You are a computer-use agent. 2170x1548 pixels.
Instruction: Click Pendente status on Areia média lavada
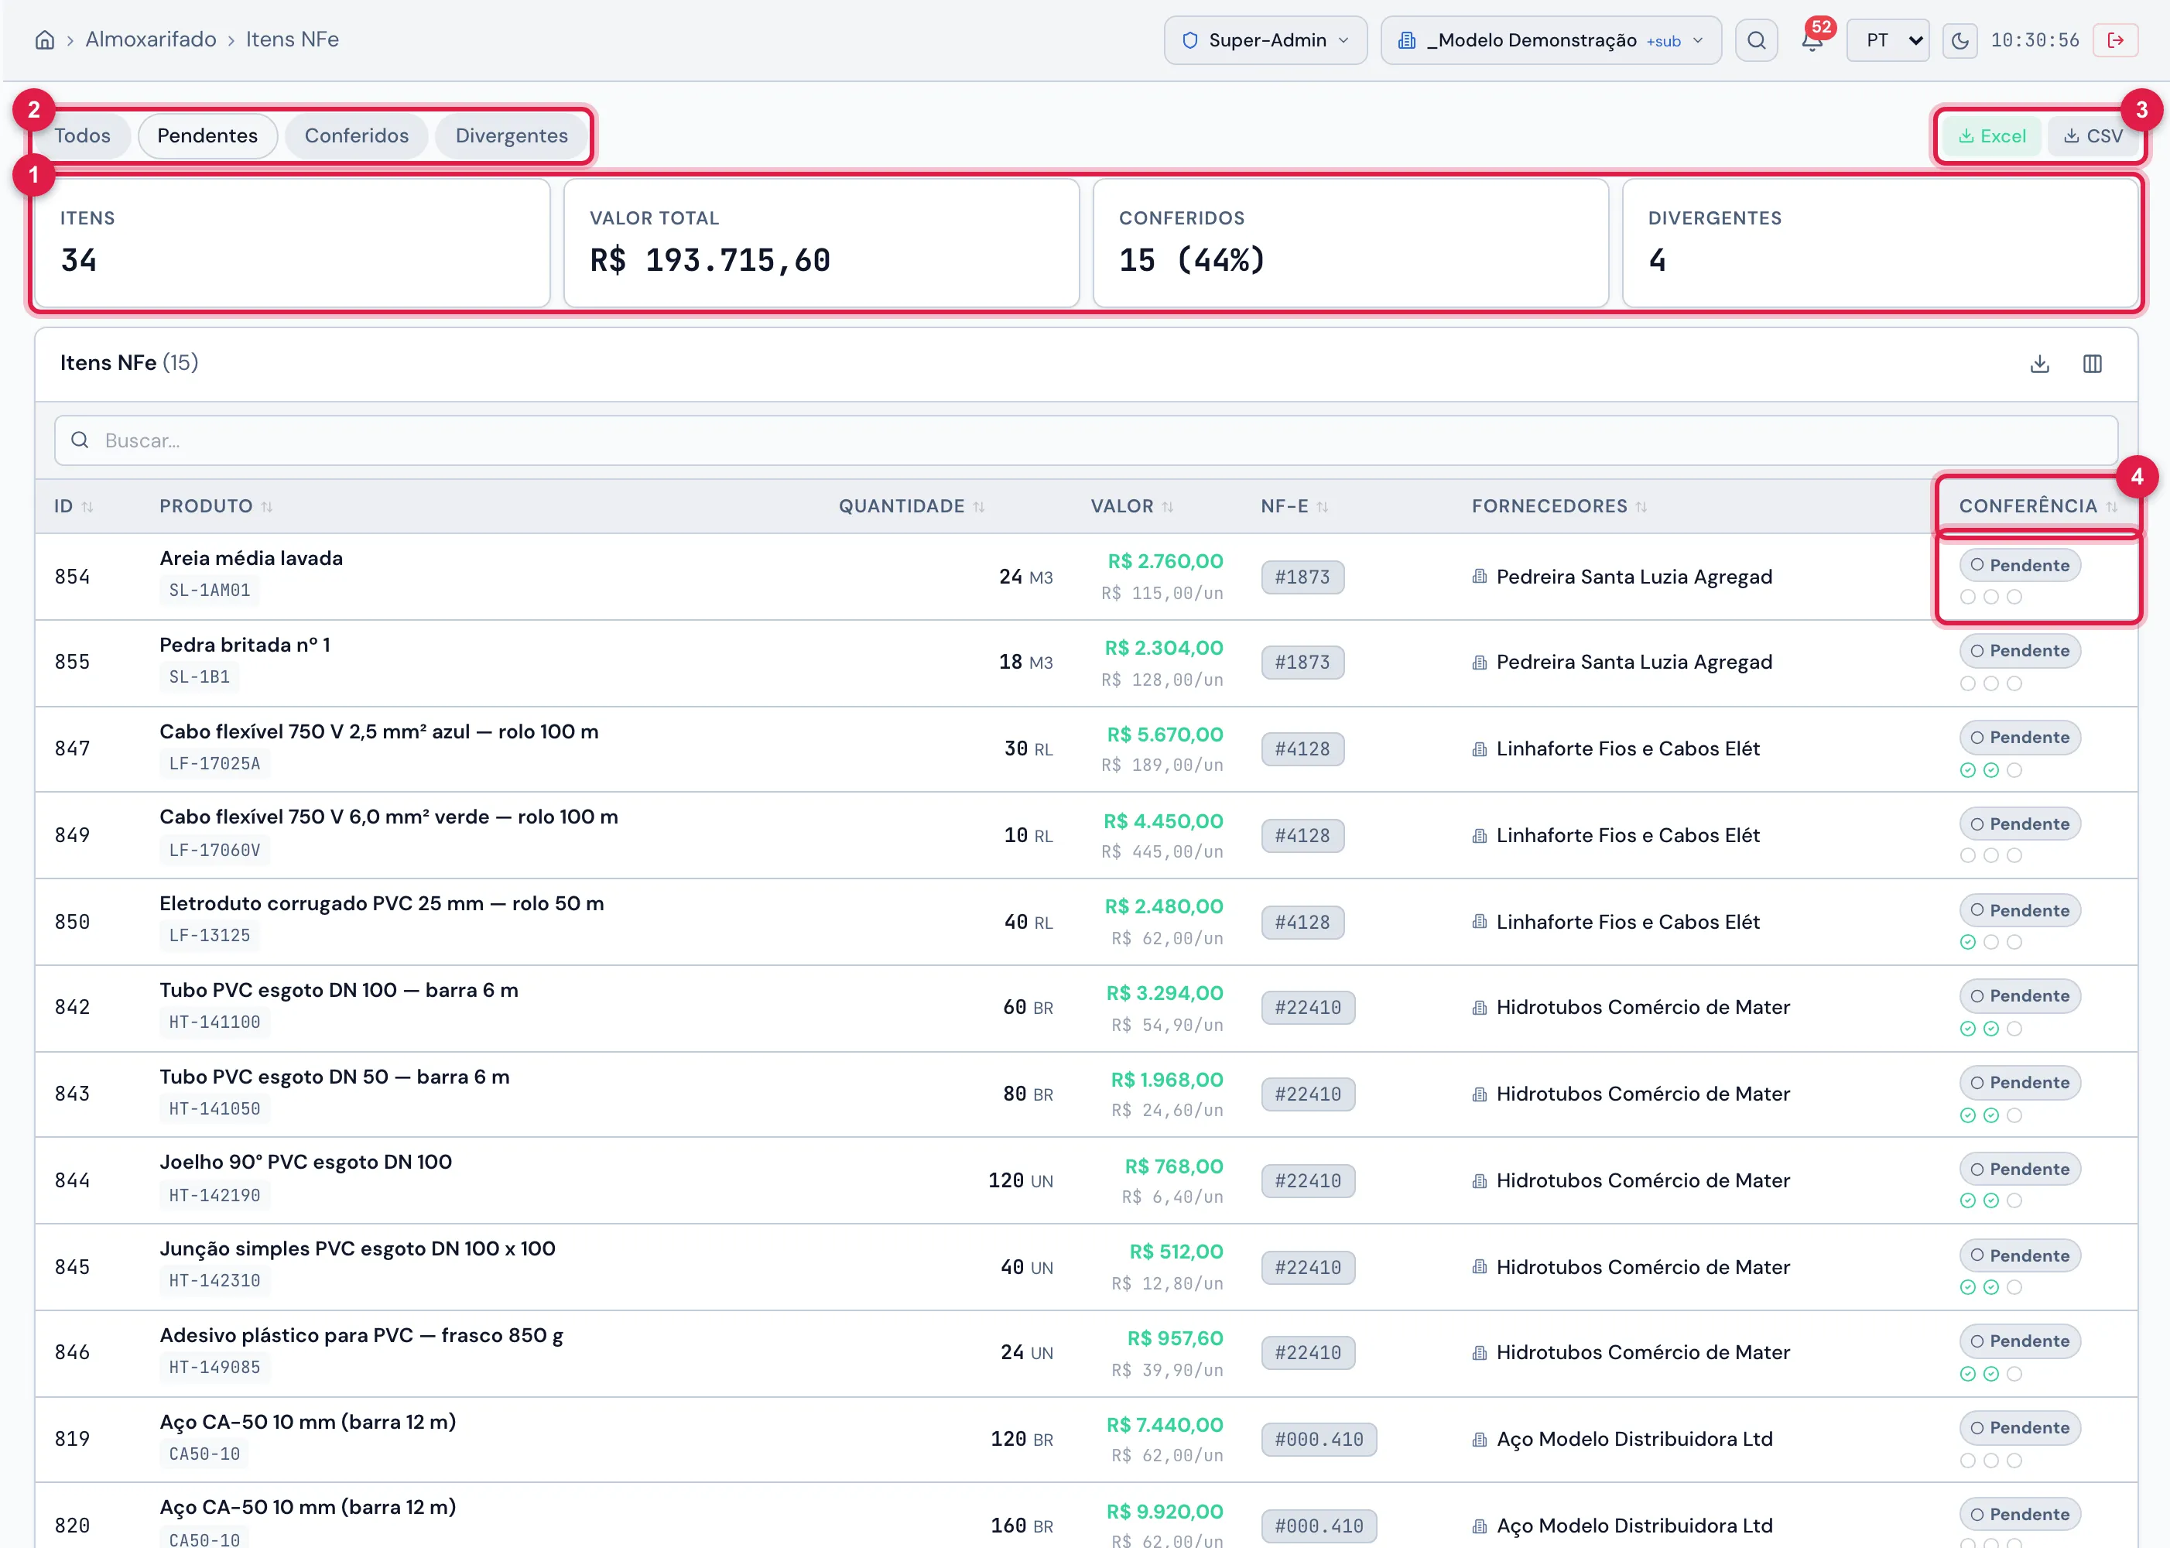pos(2019,565)
